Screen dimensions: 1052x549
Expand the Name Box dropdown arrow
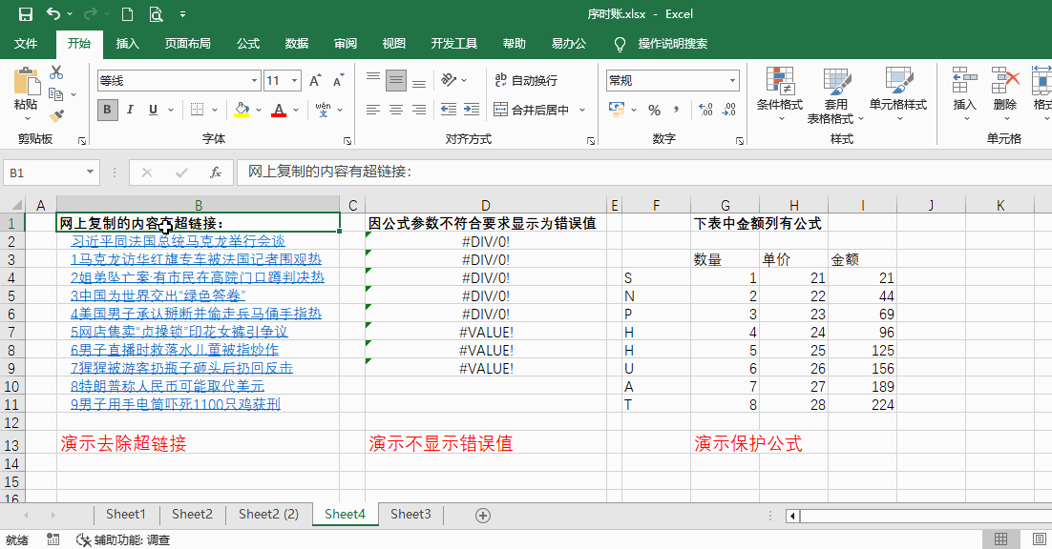coord(90,173)
